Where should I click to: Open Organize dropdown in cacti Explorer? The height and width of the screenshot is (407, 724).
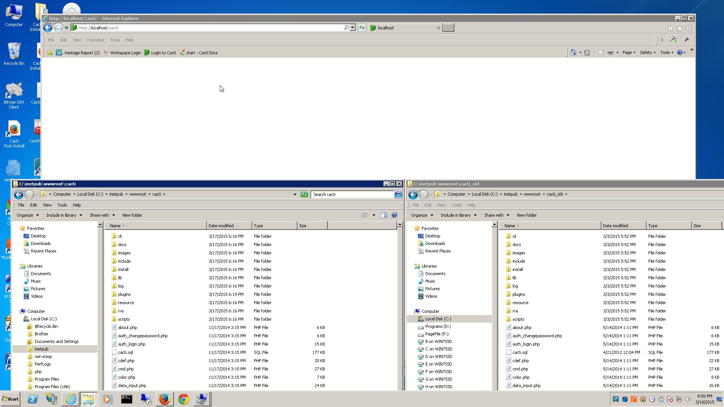[28, 215]
